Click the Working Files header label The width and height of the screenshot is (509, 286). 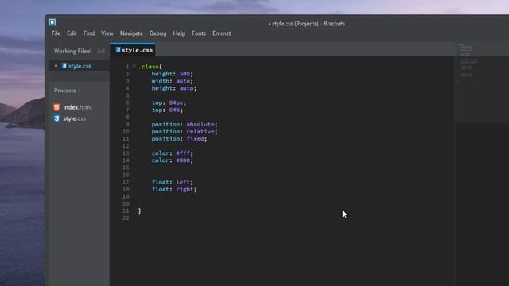72,51
